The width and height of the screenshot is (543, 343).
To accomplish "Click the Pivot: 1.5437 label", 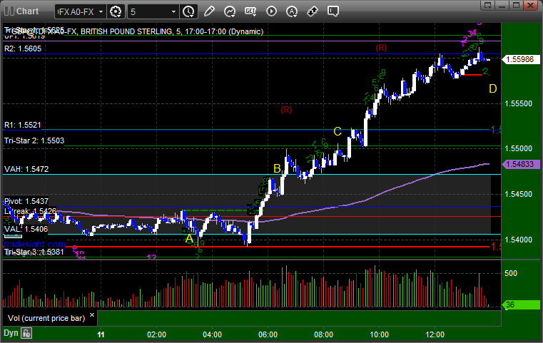I will coord(26,201).
